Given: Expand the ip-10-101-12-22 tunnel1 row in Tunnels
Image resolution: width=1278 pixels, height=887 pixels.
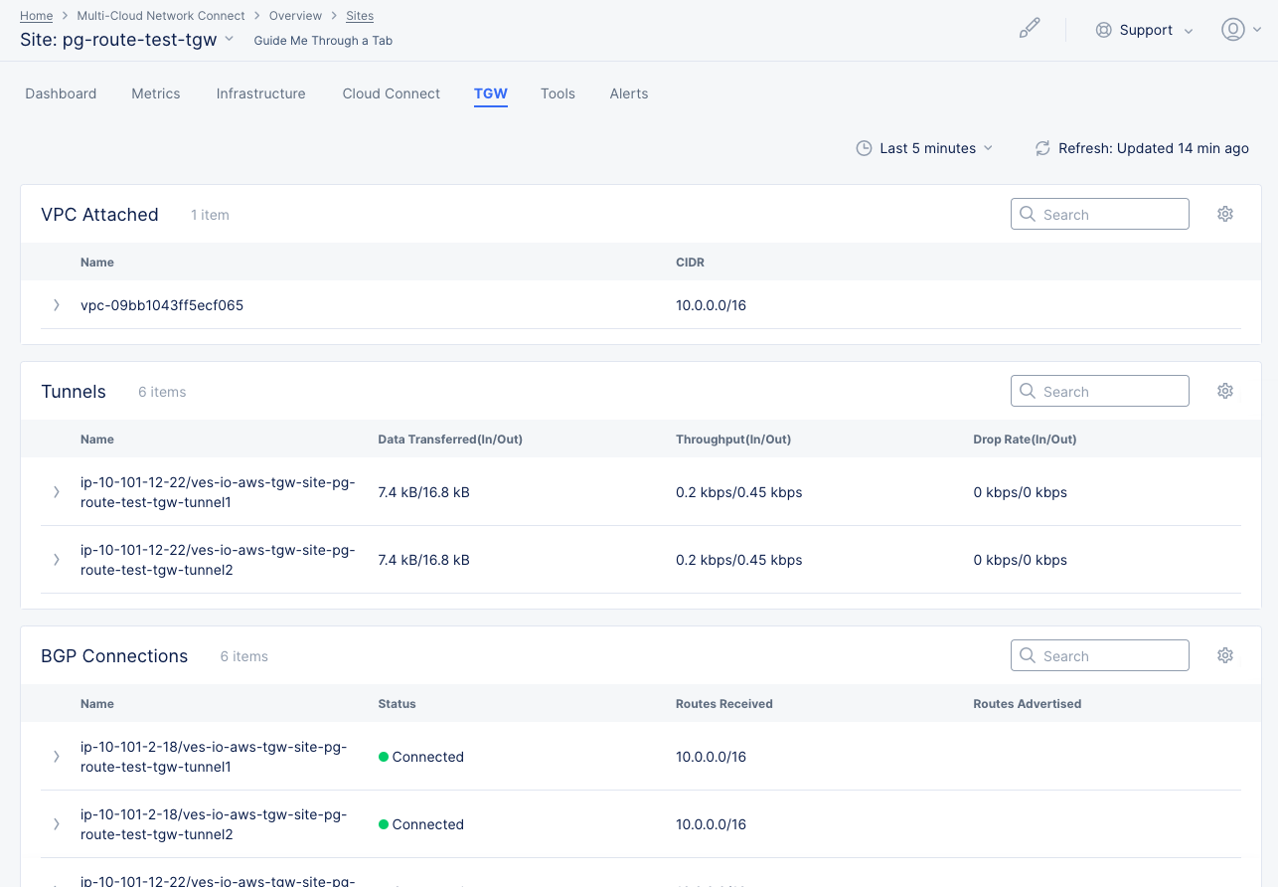Looking at the screenshot, I should coord(57,492).
